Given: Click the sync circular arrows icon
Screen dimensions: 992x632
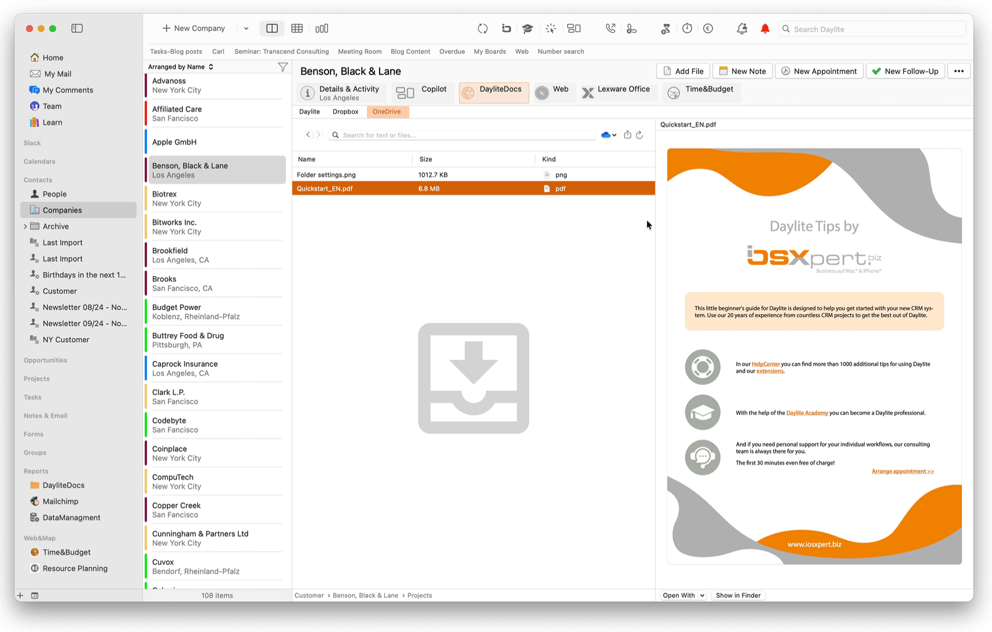Looking at the screenshot, I should [483, 28].
